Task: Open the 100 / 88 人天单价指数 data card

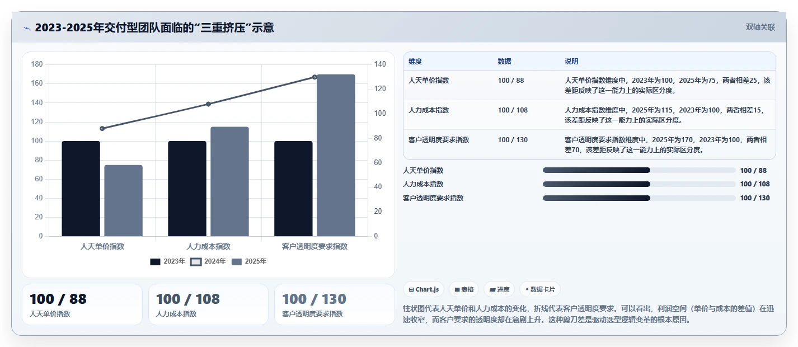Action: (82, 304)
